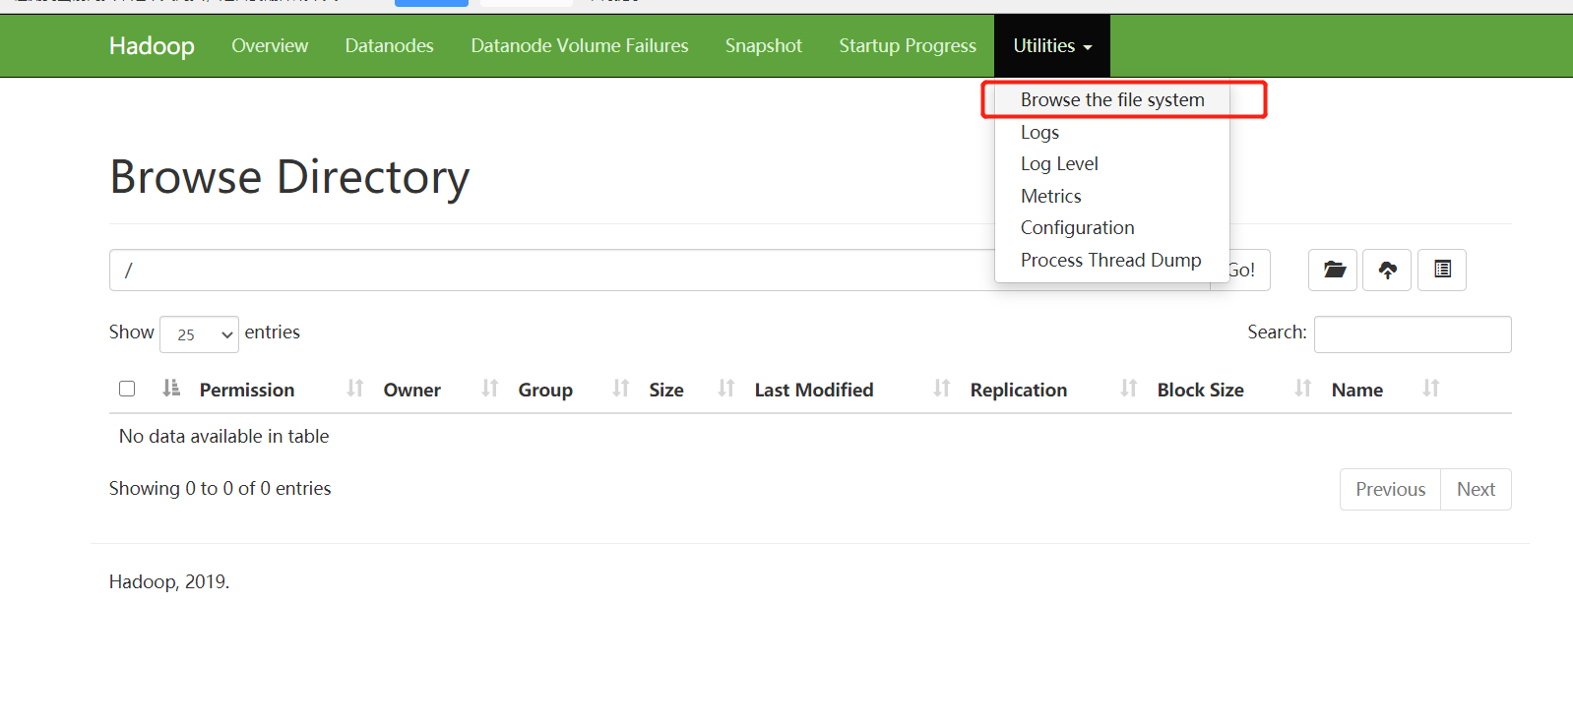Click the create directory folder icon
The width and height of the screenshot is (1573, 725).
[x=1333, y=270]
